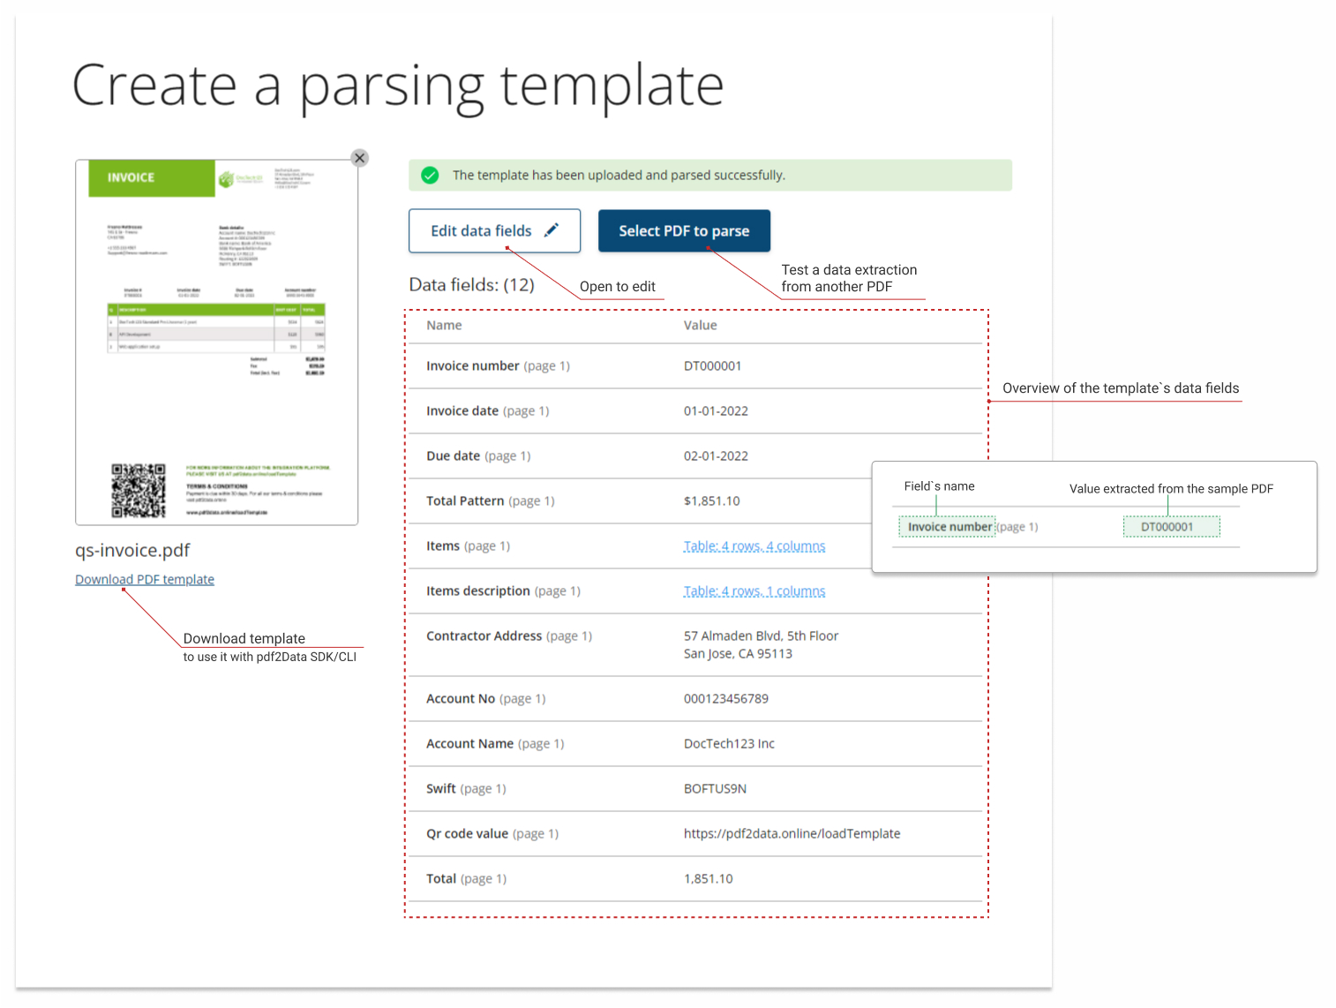
Task: Click the invoice PDF thumbnail preview
Action: click(216, 342)
